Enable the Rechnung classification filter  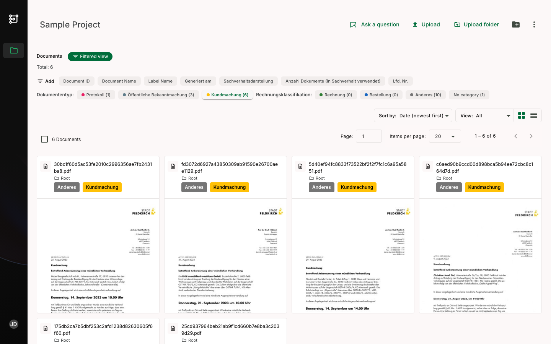pyautogui.click(x=336, y=95)
